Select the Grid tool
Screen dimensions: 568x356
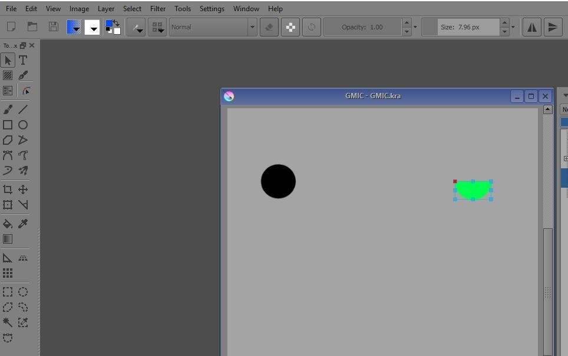tap(8, 273)
